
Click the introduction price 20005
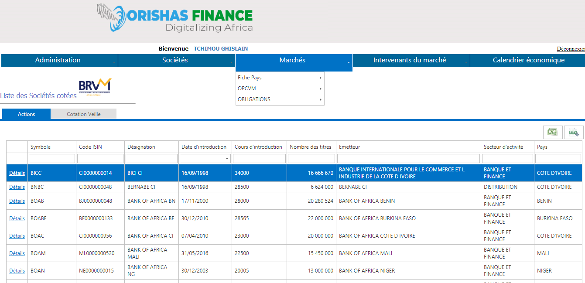[242, 271]
